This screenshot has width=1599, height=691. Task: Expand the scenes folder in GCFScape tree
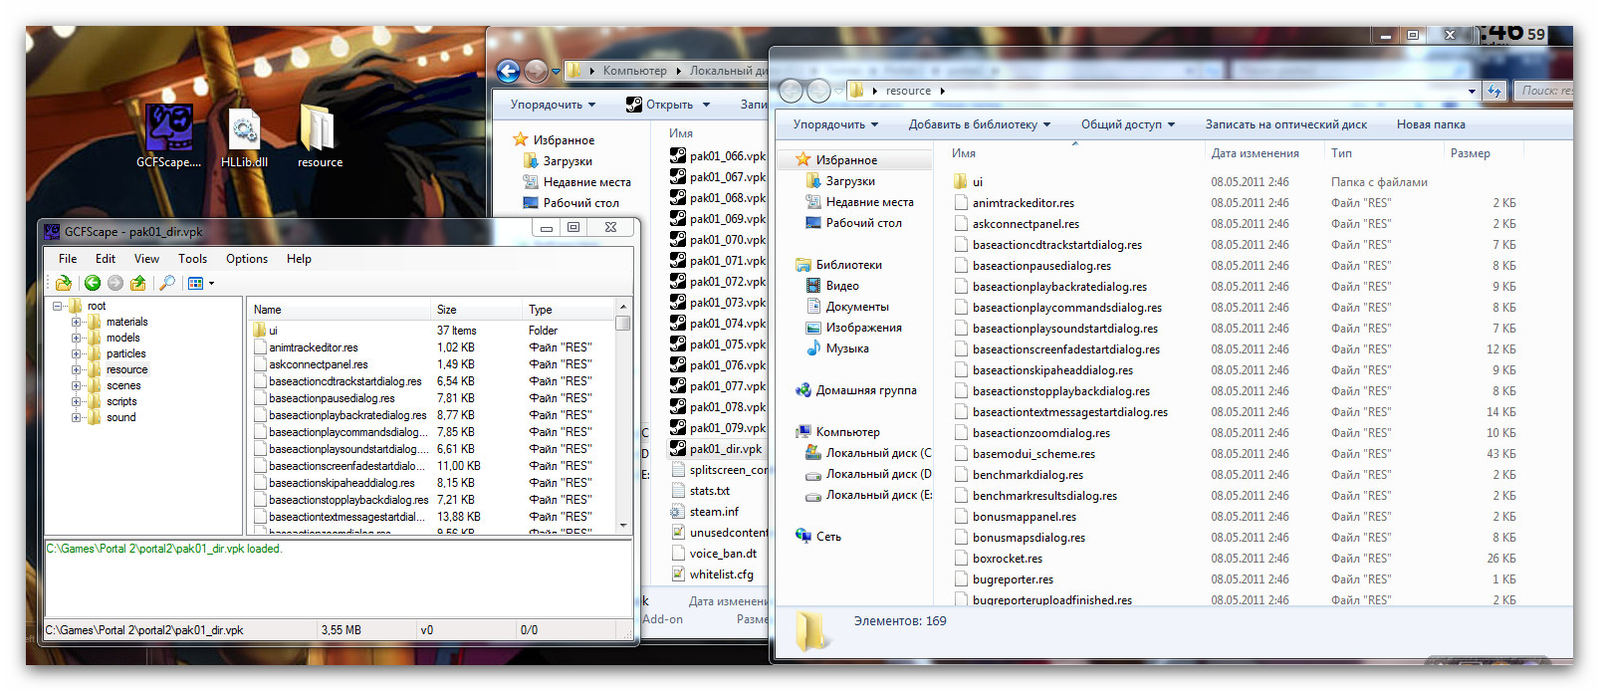(x=76, y=386)
